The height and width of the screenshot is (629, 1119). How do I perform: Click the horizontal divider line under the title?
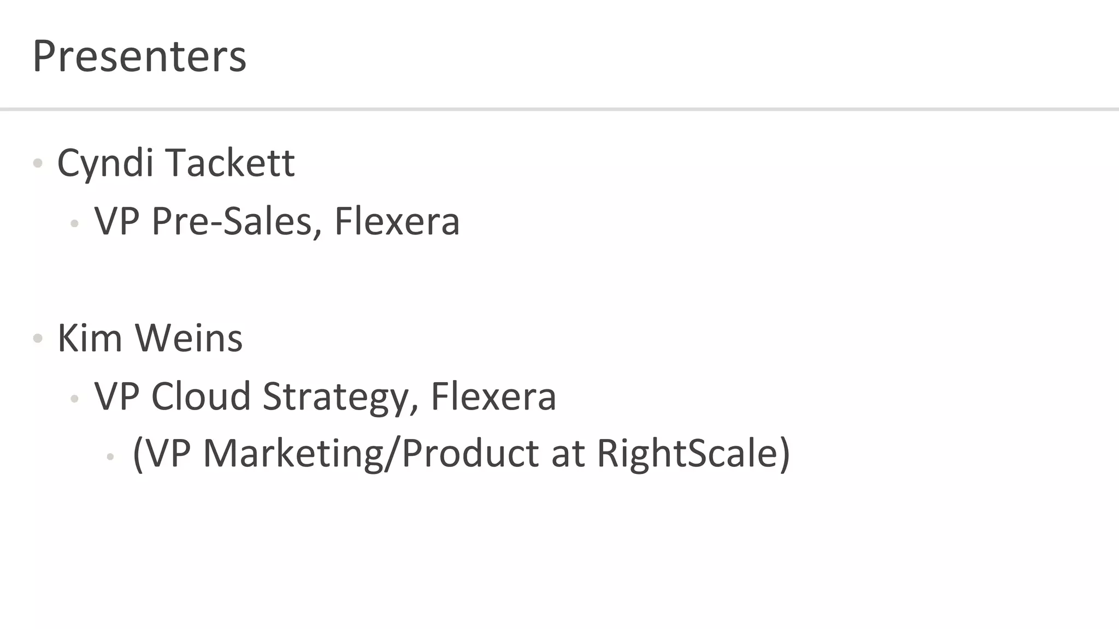tap(559, 109)
